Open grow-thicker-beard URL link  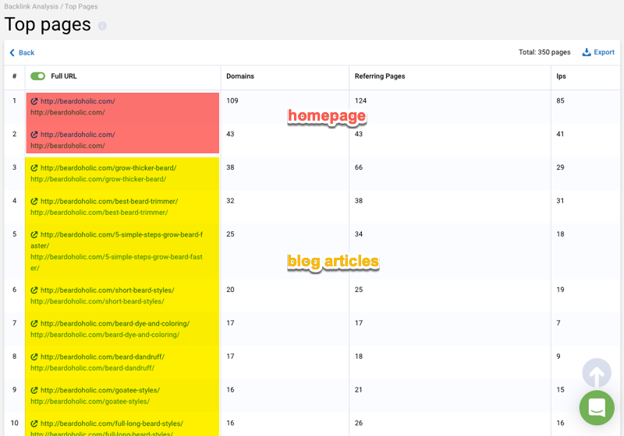tap(108, 168)
